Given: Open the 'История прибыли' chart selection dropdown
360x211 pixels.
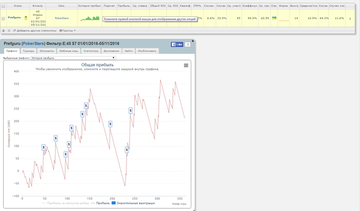Looking at the screenshot, I should 73,58.
